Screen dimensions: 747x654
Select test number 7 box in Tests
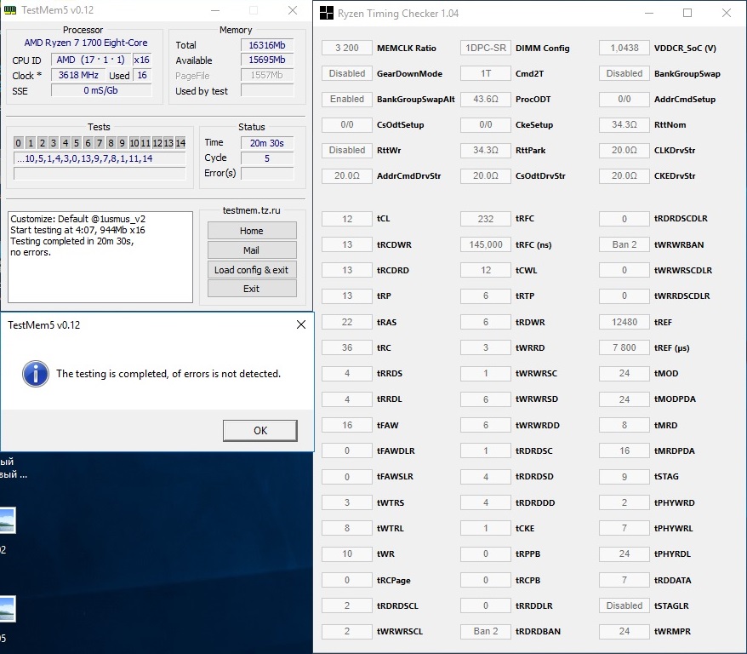(99, 143)
